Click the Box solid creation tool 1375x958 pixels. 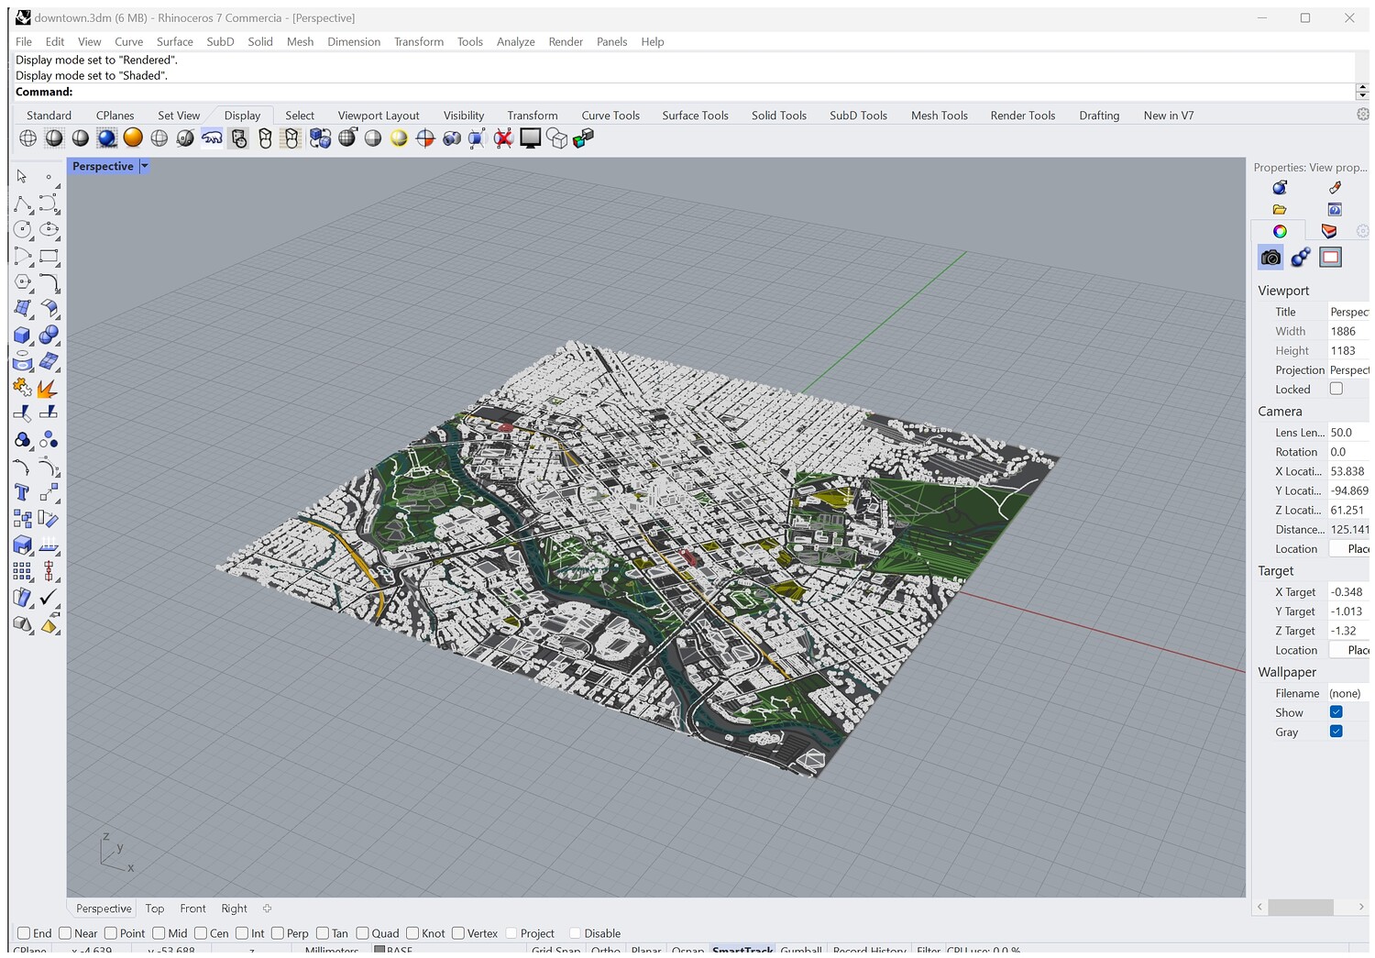pyautogui.click(x=22, y=336)
